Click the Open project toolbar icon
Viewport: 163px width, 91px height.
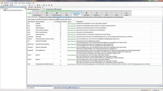pyautogui.click(x=4, y=5)
